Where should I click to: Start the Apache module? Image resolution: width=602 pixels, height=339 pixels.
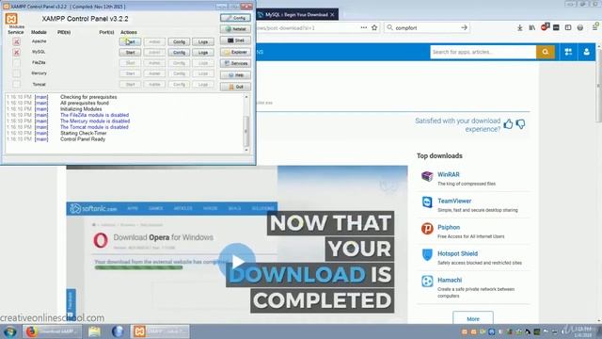point(130,41)
